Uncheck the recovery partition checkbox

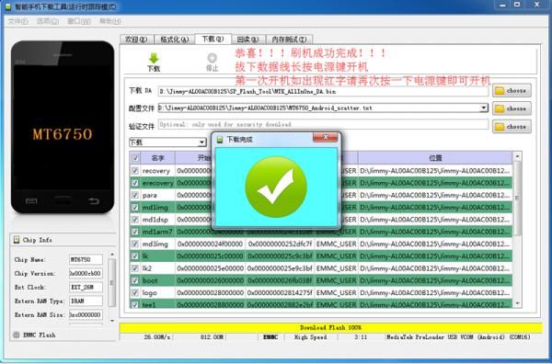(135, 171)
